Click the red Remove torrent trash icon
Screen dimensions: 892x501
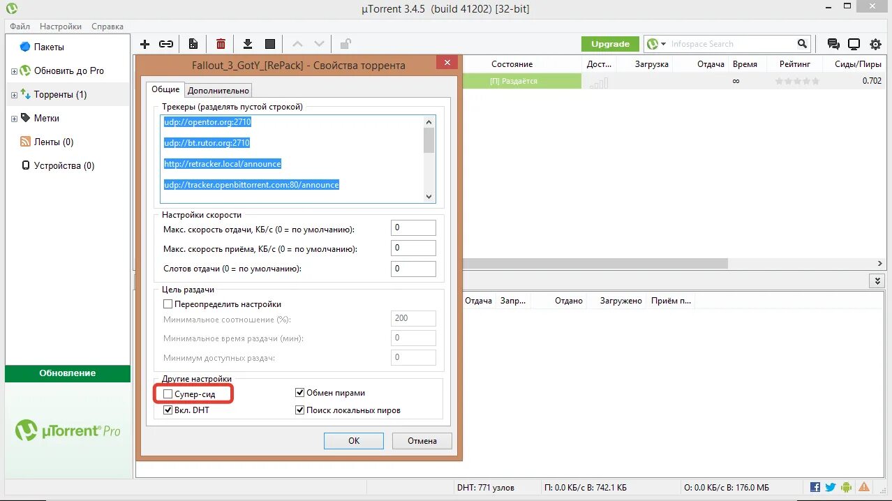(221, 44)
